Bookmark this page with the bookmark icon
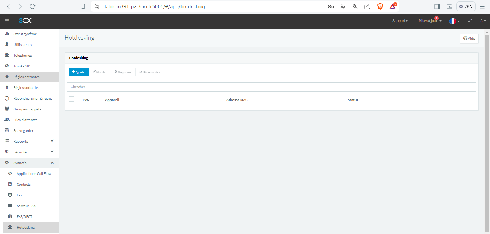Image resolution: width=490 pixels, height=234 pixels. coord(83,6)
